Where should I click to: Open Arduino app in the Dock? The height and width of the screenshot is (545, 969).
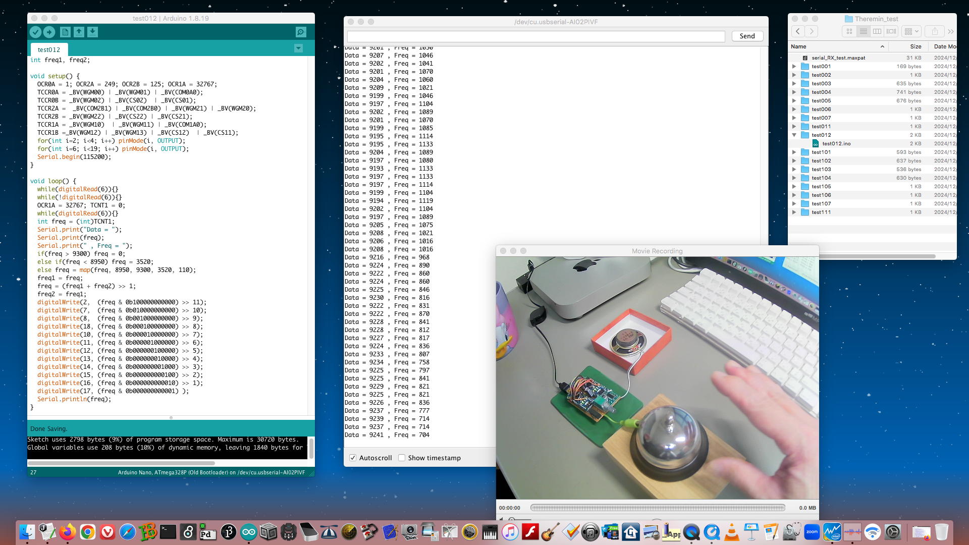point(248,532)
